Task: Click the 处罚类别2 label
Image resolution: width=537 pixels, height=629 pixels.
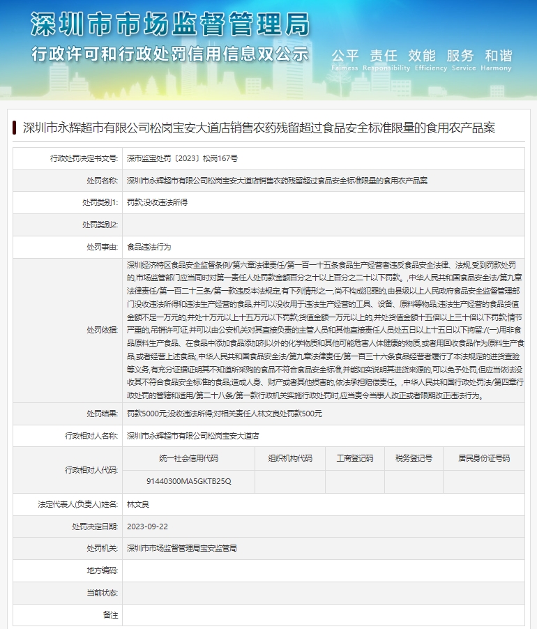Action: point(100,225)
